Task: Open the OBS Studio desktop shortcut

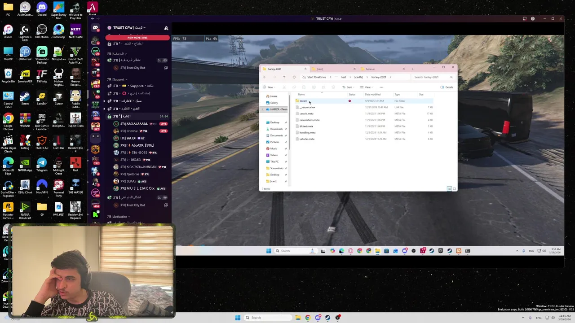Action: point(42,31)
